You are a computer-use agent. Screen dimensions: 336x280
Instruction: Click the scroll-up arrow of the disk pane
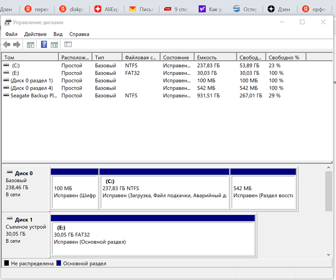point(328,168)
